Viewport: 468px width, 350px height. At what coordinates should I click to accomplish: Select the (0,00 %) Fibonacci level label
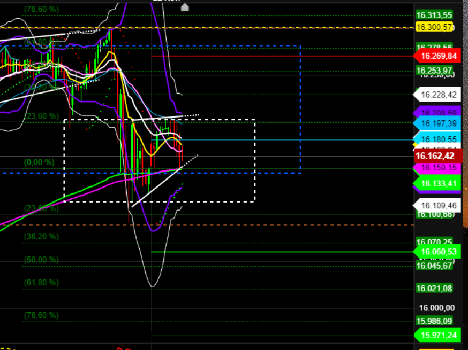point(39,161)
